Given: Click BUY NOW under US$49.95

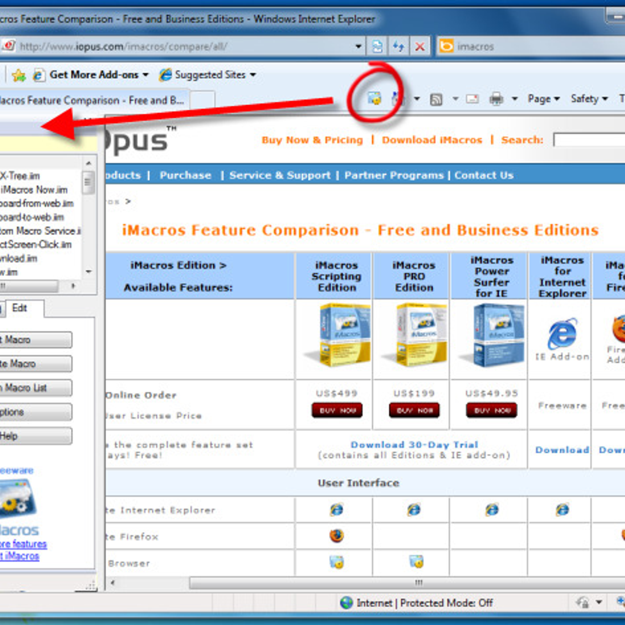Looking at the screenshot, I should click(491, 410).
